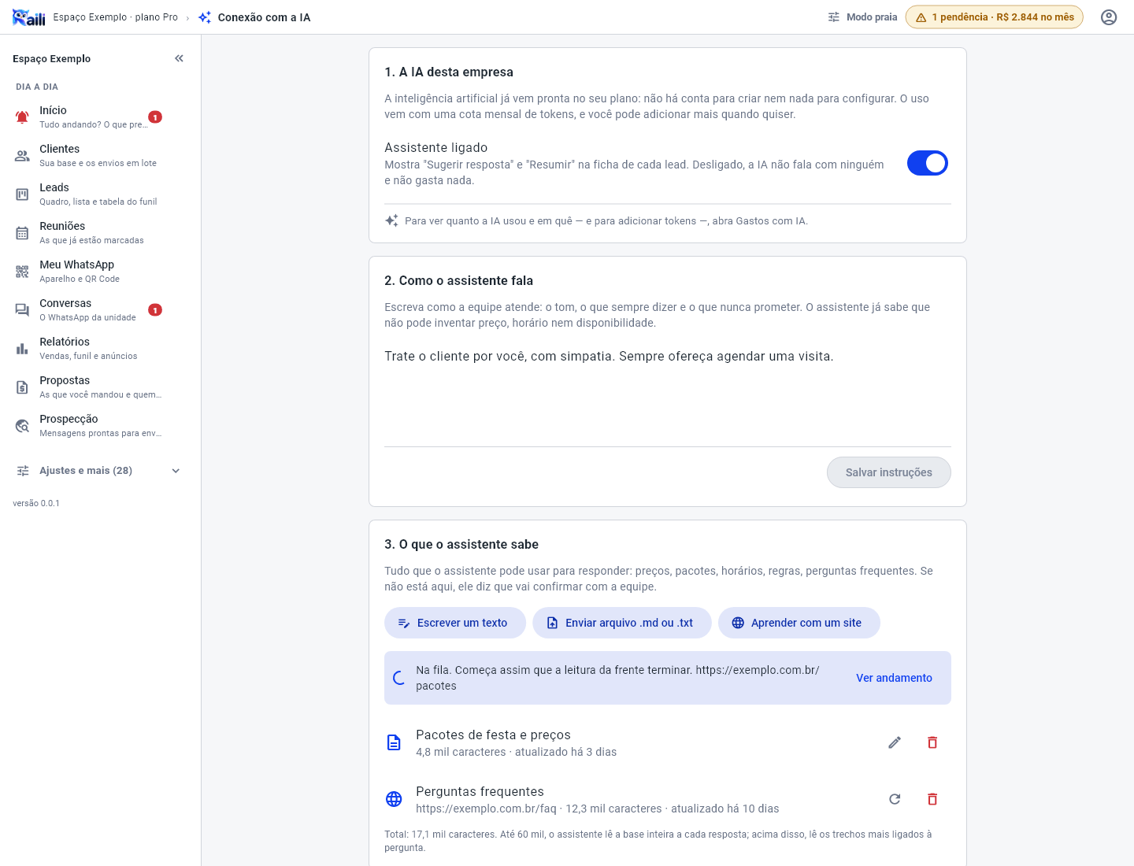
Task: Refresh the Perguntas frequentes source
Action: pos(895,799)
